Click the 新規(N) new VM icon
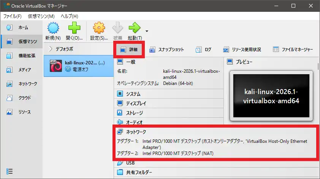This screenshot has width=320, height=179. tap(52, 29)
